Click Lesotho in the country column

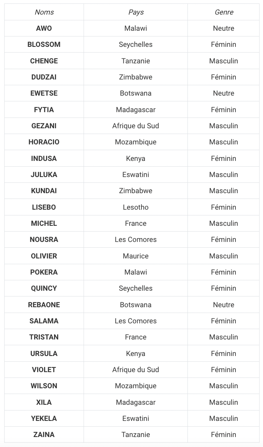click(136, 207)
